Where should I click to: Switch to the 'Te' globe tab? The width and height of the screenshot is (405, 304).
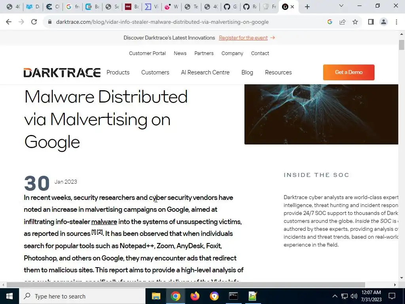click(191, 7)
